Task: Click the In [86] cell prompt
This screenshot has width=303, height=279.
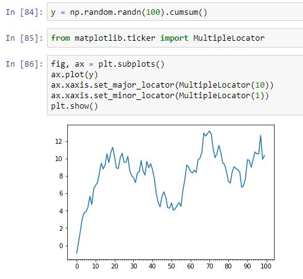Action: click(24, 64)
